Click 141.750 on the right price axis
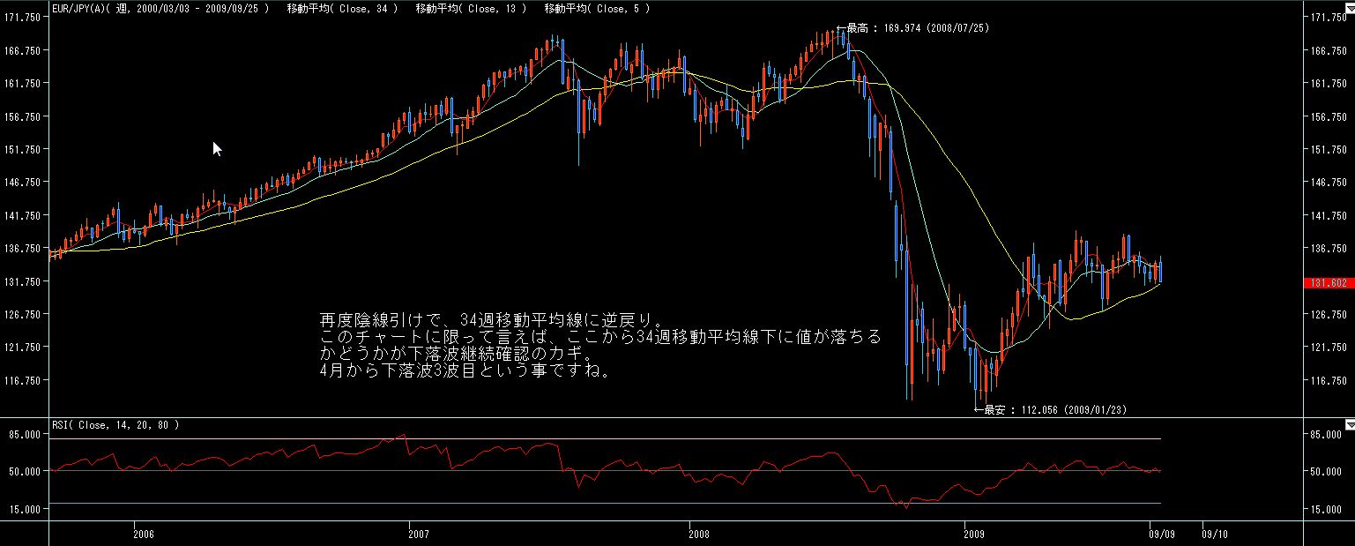This screenshot has height=546, width=1355. tap(1327, 215)
